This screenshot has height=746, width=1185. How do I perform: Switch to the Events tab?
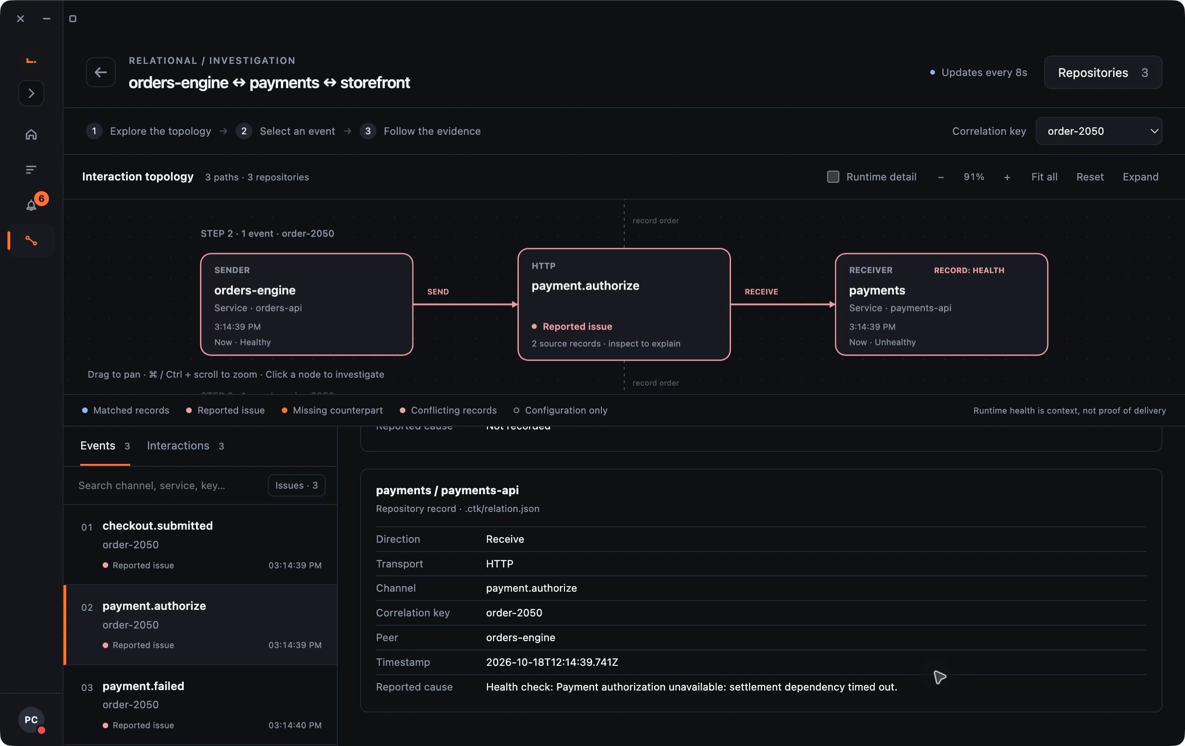pos(105,446)
